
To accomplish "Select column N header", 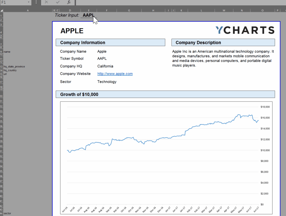I will [242, 10].
